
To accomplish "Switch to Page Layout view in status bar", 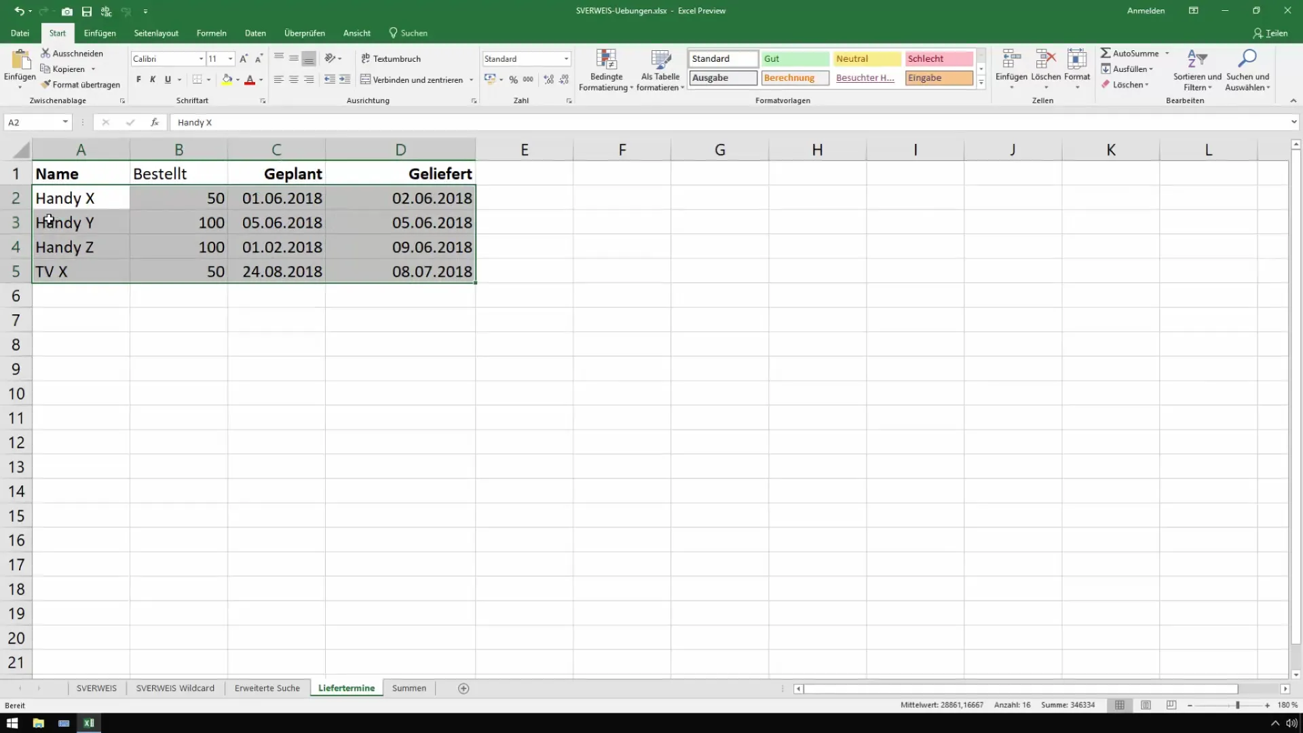I will coord(1146,705).
